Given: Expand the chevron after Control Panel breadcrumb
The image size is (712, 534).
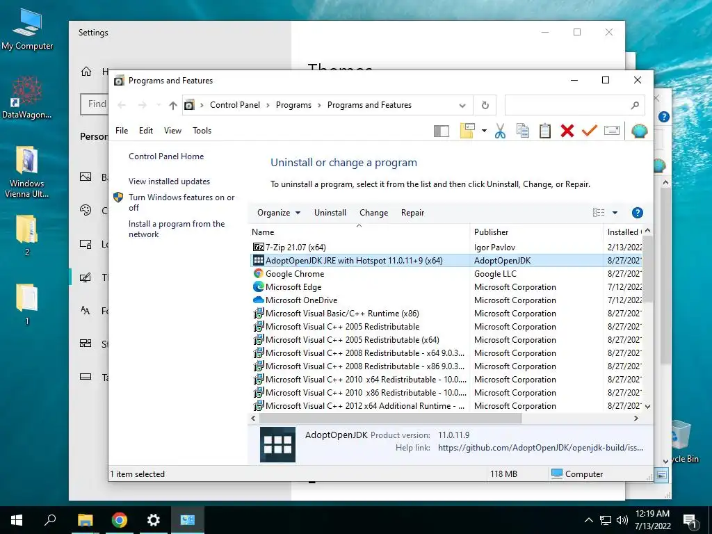Looking at the screenshot, I should 268,106.
